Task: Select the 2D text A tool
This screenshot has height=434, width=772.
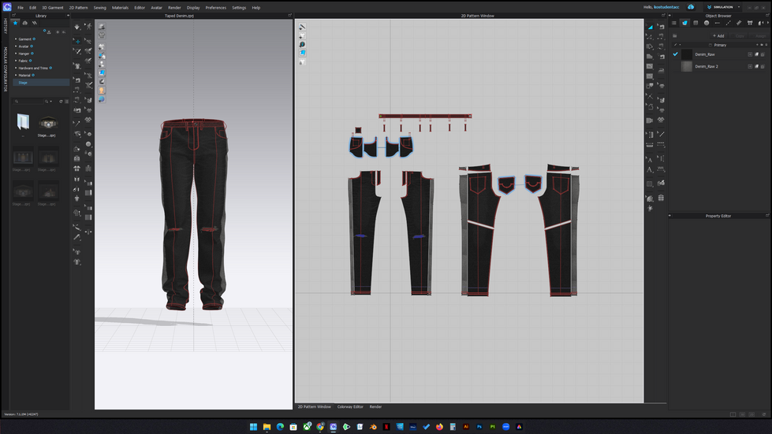Action: coord(650,169)
